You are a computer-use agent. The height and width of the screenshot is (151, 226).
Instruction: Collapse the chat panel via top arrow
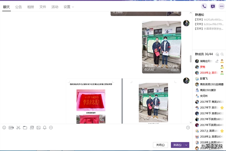coord(191,13)
